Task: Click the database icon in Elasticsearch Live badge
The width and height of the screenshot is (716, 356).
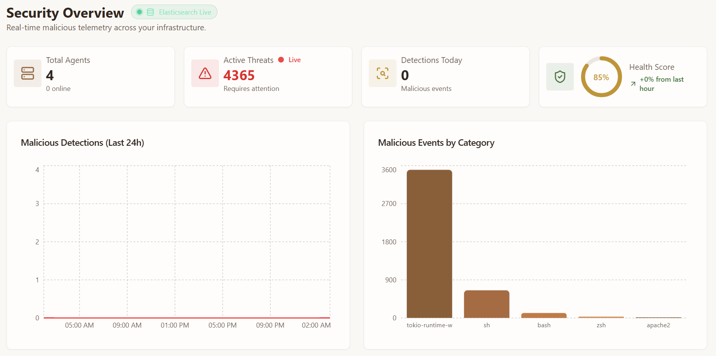Action: coord(151,12)
